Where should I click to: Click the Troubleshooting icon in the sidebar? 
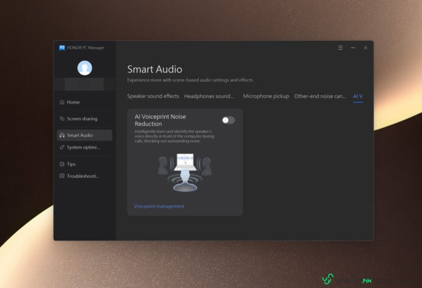point(62,176)
